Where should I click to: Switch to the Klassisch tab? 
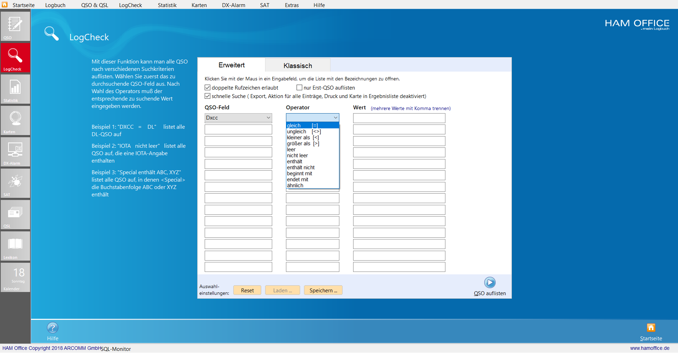pos(298,66)
